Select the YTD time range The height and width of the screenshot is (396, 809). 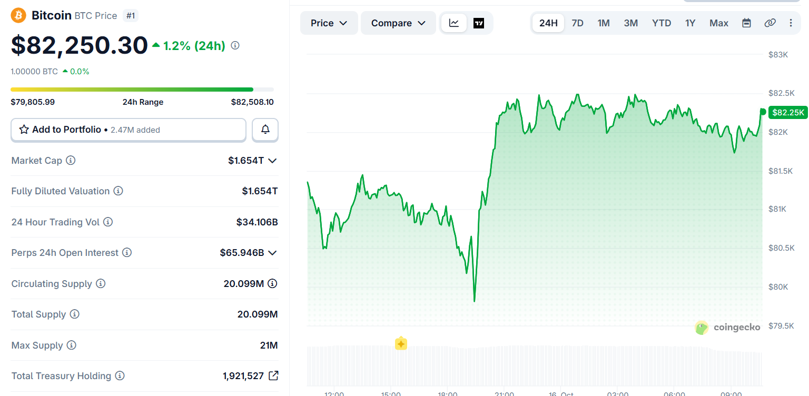(x=662, y=23)
